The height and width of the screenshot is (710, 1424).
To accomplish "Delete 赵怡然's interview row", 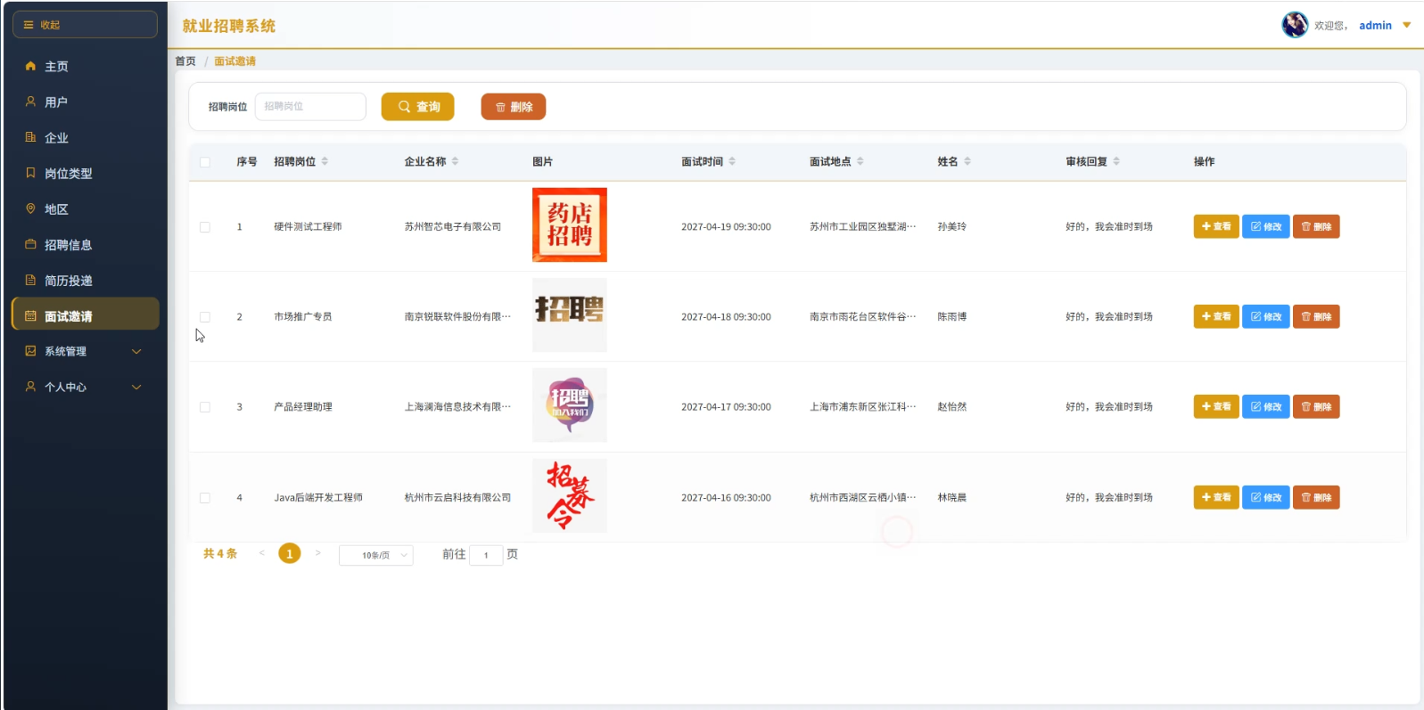I will 1316,406.
